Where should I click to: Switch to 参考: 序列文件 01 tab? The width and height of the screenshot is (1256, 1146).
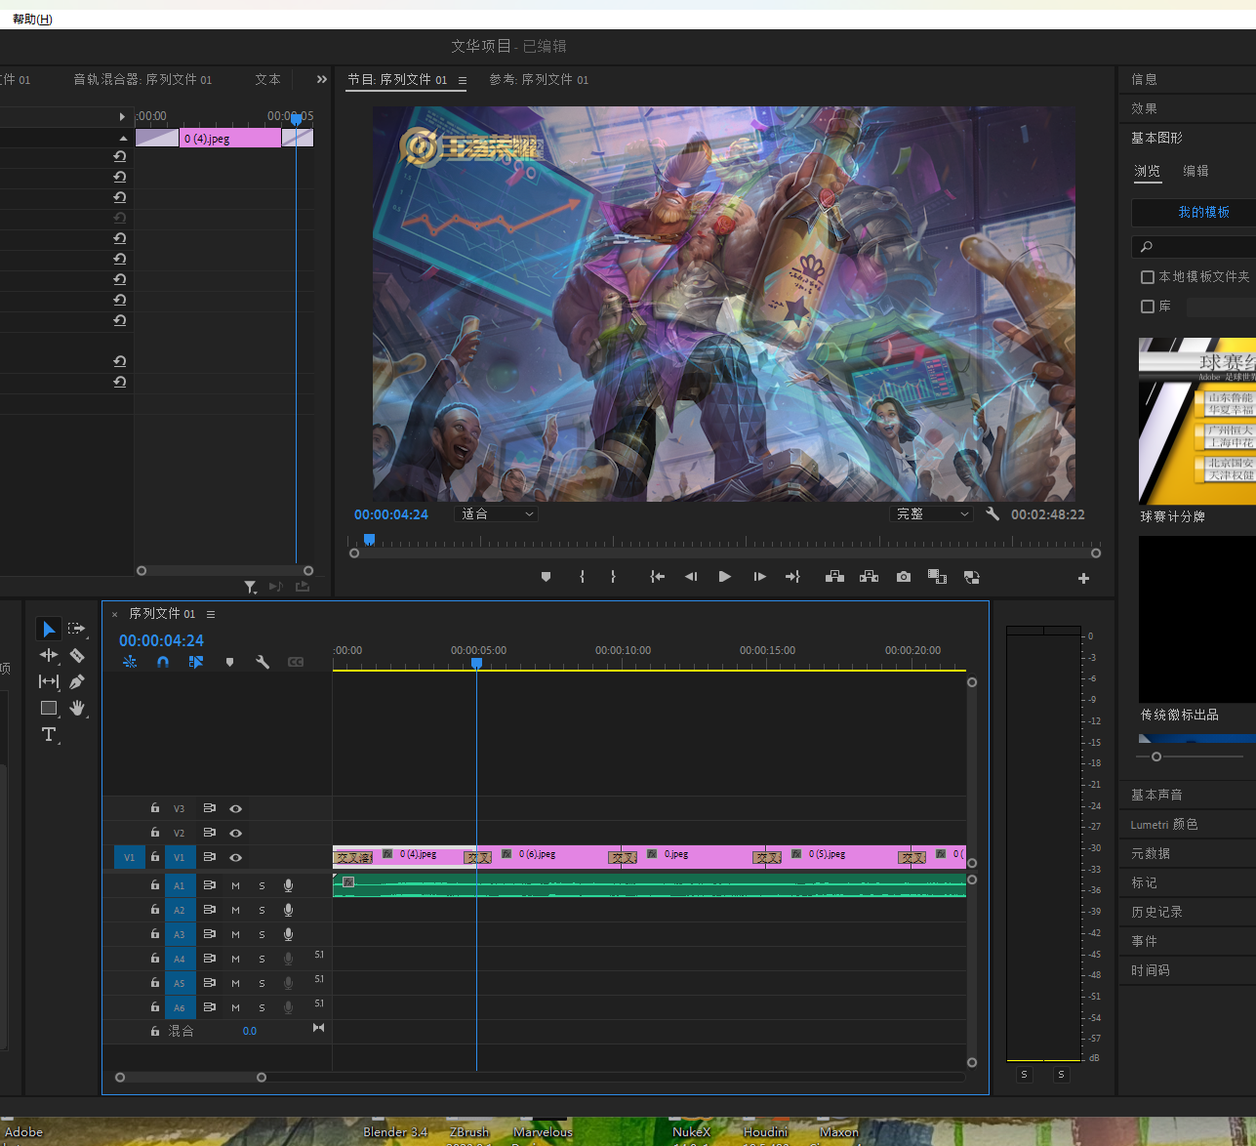click(539, 79)
